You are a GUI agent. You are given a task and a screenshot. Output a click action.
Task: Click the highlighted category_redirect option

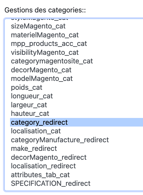[x=77, y=122]
